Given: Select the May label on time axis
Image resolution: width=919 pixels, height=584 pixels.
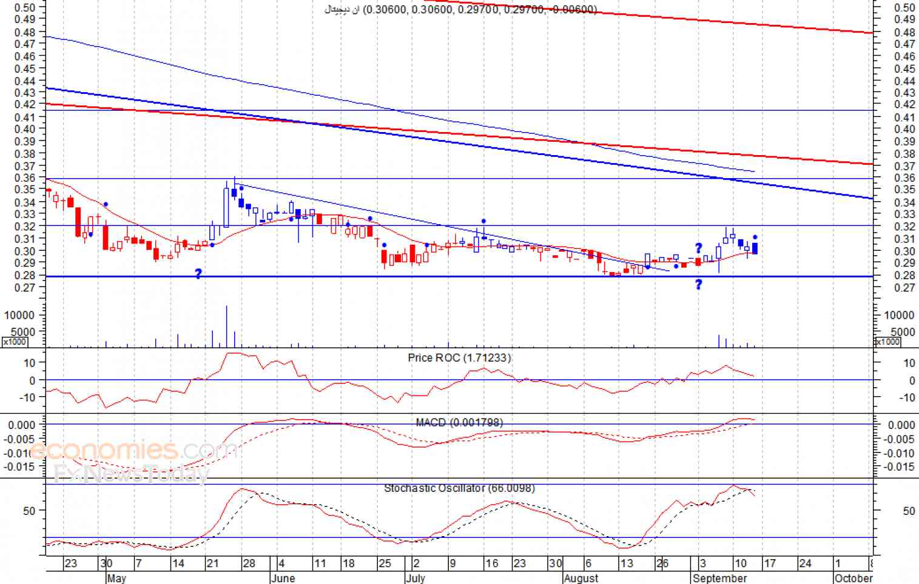Looking at the screenshot, I should click(116, 578).
